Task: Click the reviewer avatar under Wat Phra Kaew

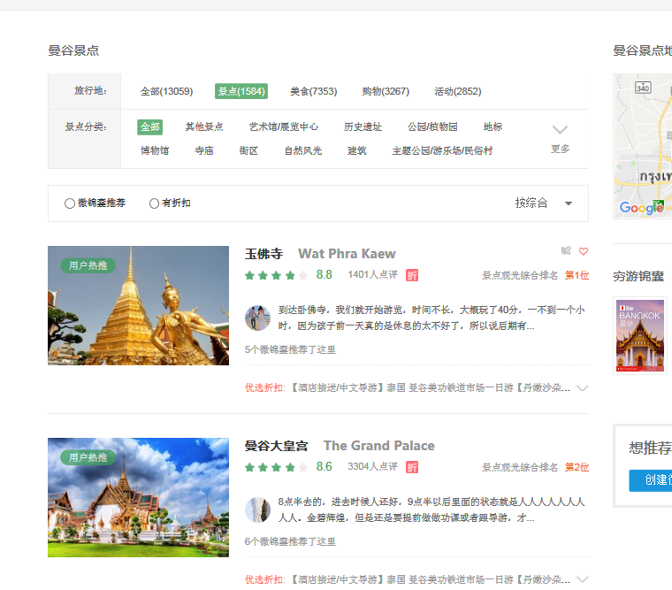Action: (x=257, y=318)
